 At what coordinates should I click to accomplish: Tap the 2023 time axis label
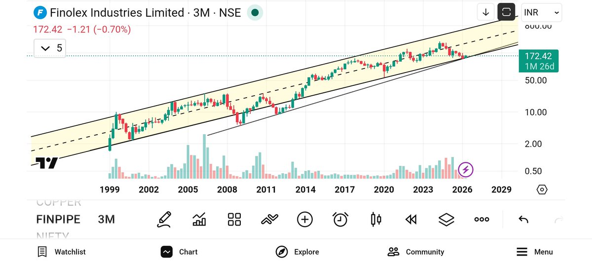(x=423, y=189)
